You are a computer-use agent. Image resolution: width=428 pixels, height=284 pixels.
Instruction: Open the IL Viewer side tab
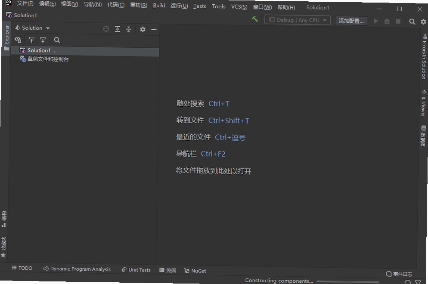[424, 103]
